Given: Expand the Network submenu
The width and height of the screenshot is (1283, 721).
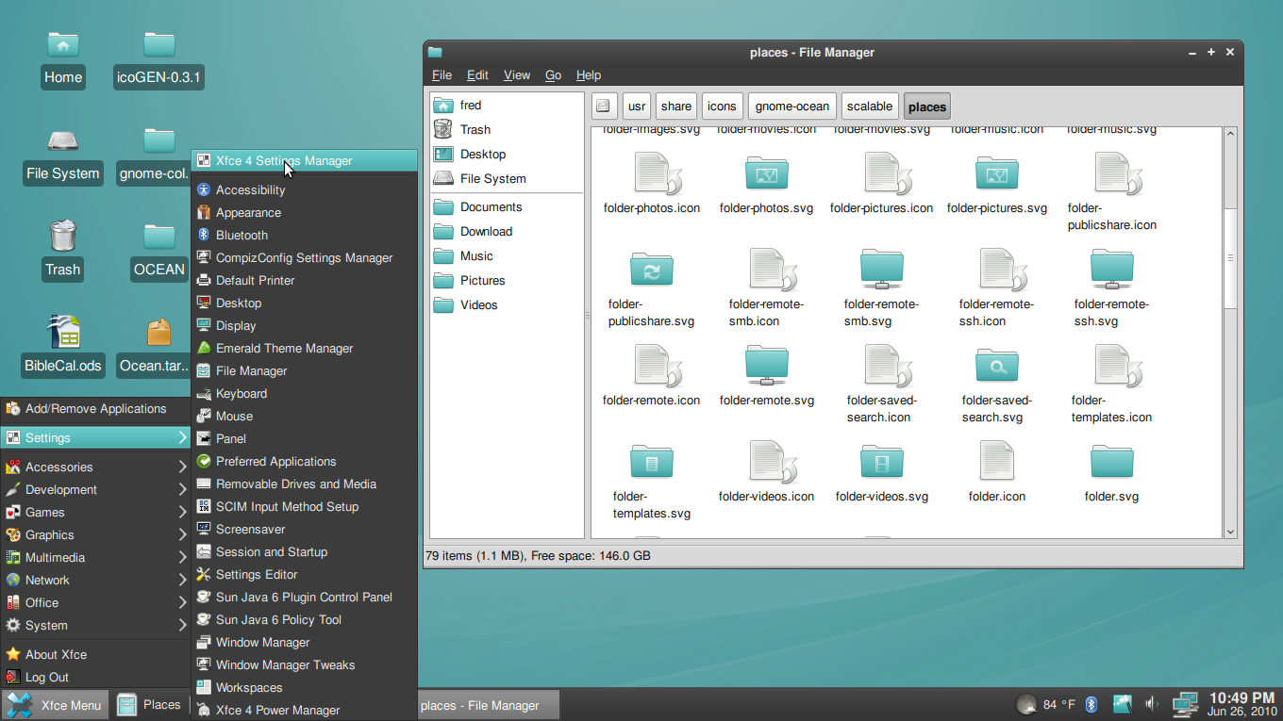Looking at the screenshot, I should click(x=95, y=580).
